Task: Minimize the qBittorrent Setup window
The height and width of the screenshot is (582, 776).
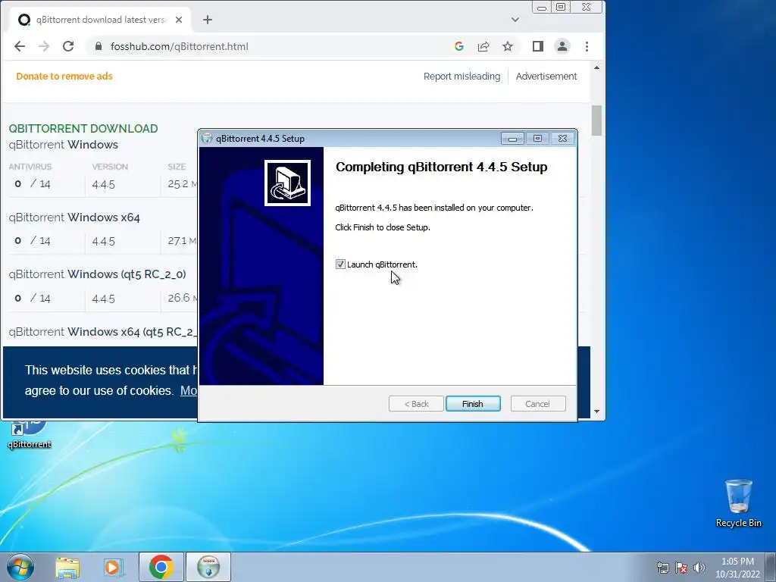Action: (512, 139)
